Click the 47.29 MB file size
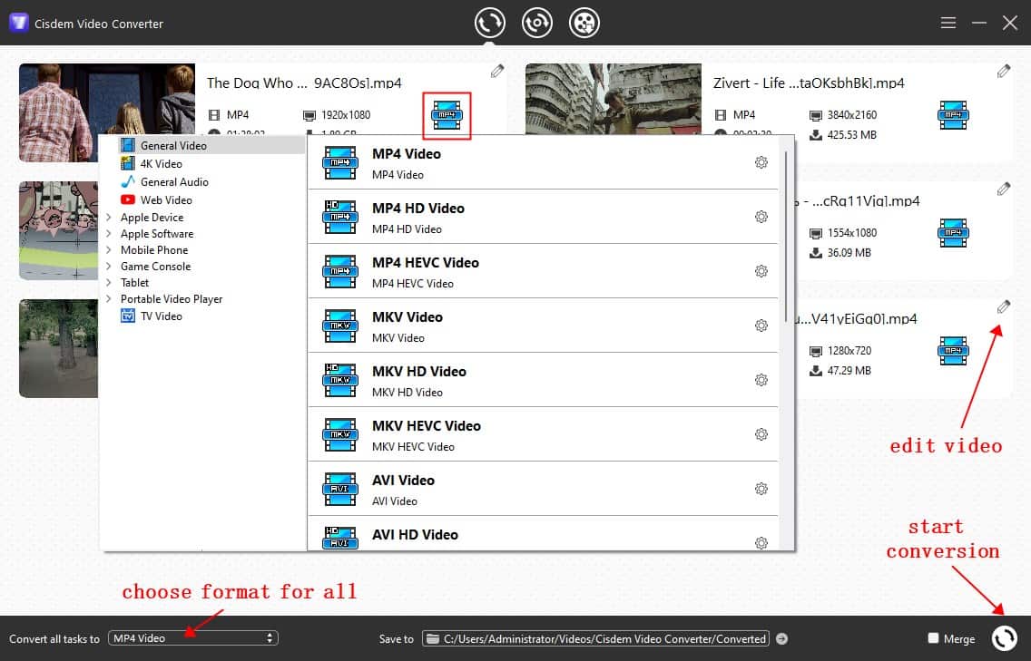Screen dimensions: 1031x661 pos(849,371)
